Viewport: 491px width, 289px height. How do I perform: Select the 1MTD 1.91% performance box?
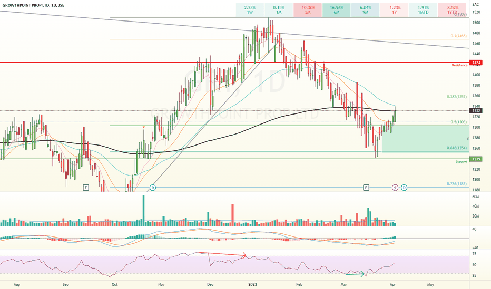coord(423,10)
